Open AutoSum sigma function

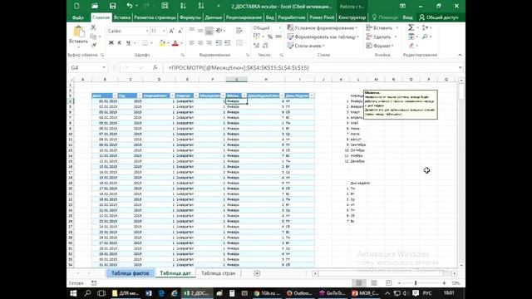[x=411, y=27]
